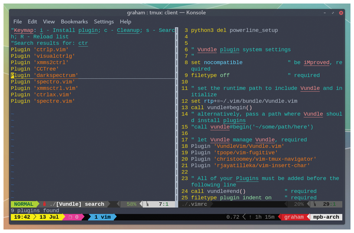Select Plugin 'darkspectrum' line
354x233 pixels.
44,75
